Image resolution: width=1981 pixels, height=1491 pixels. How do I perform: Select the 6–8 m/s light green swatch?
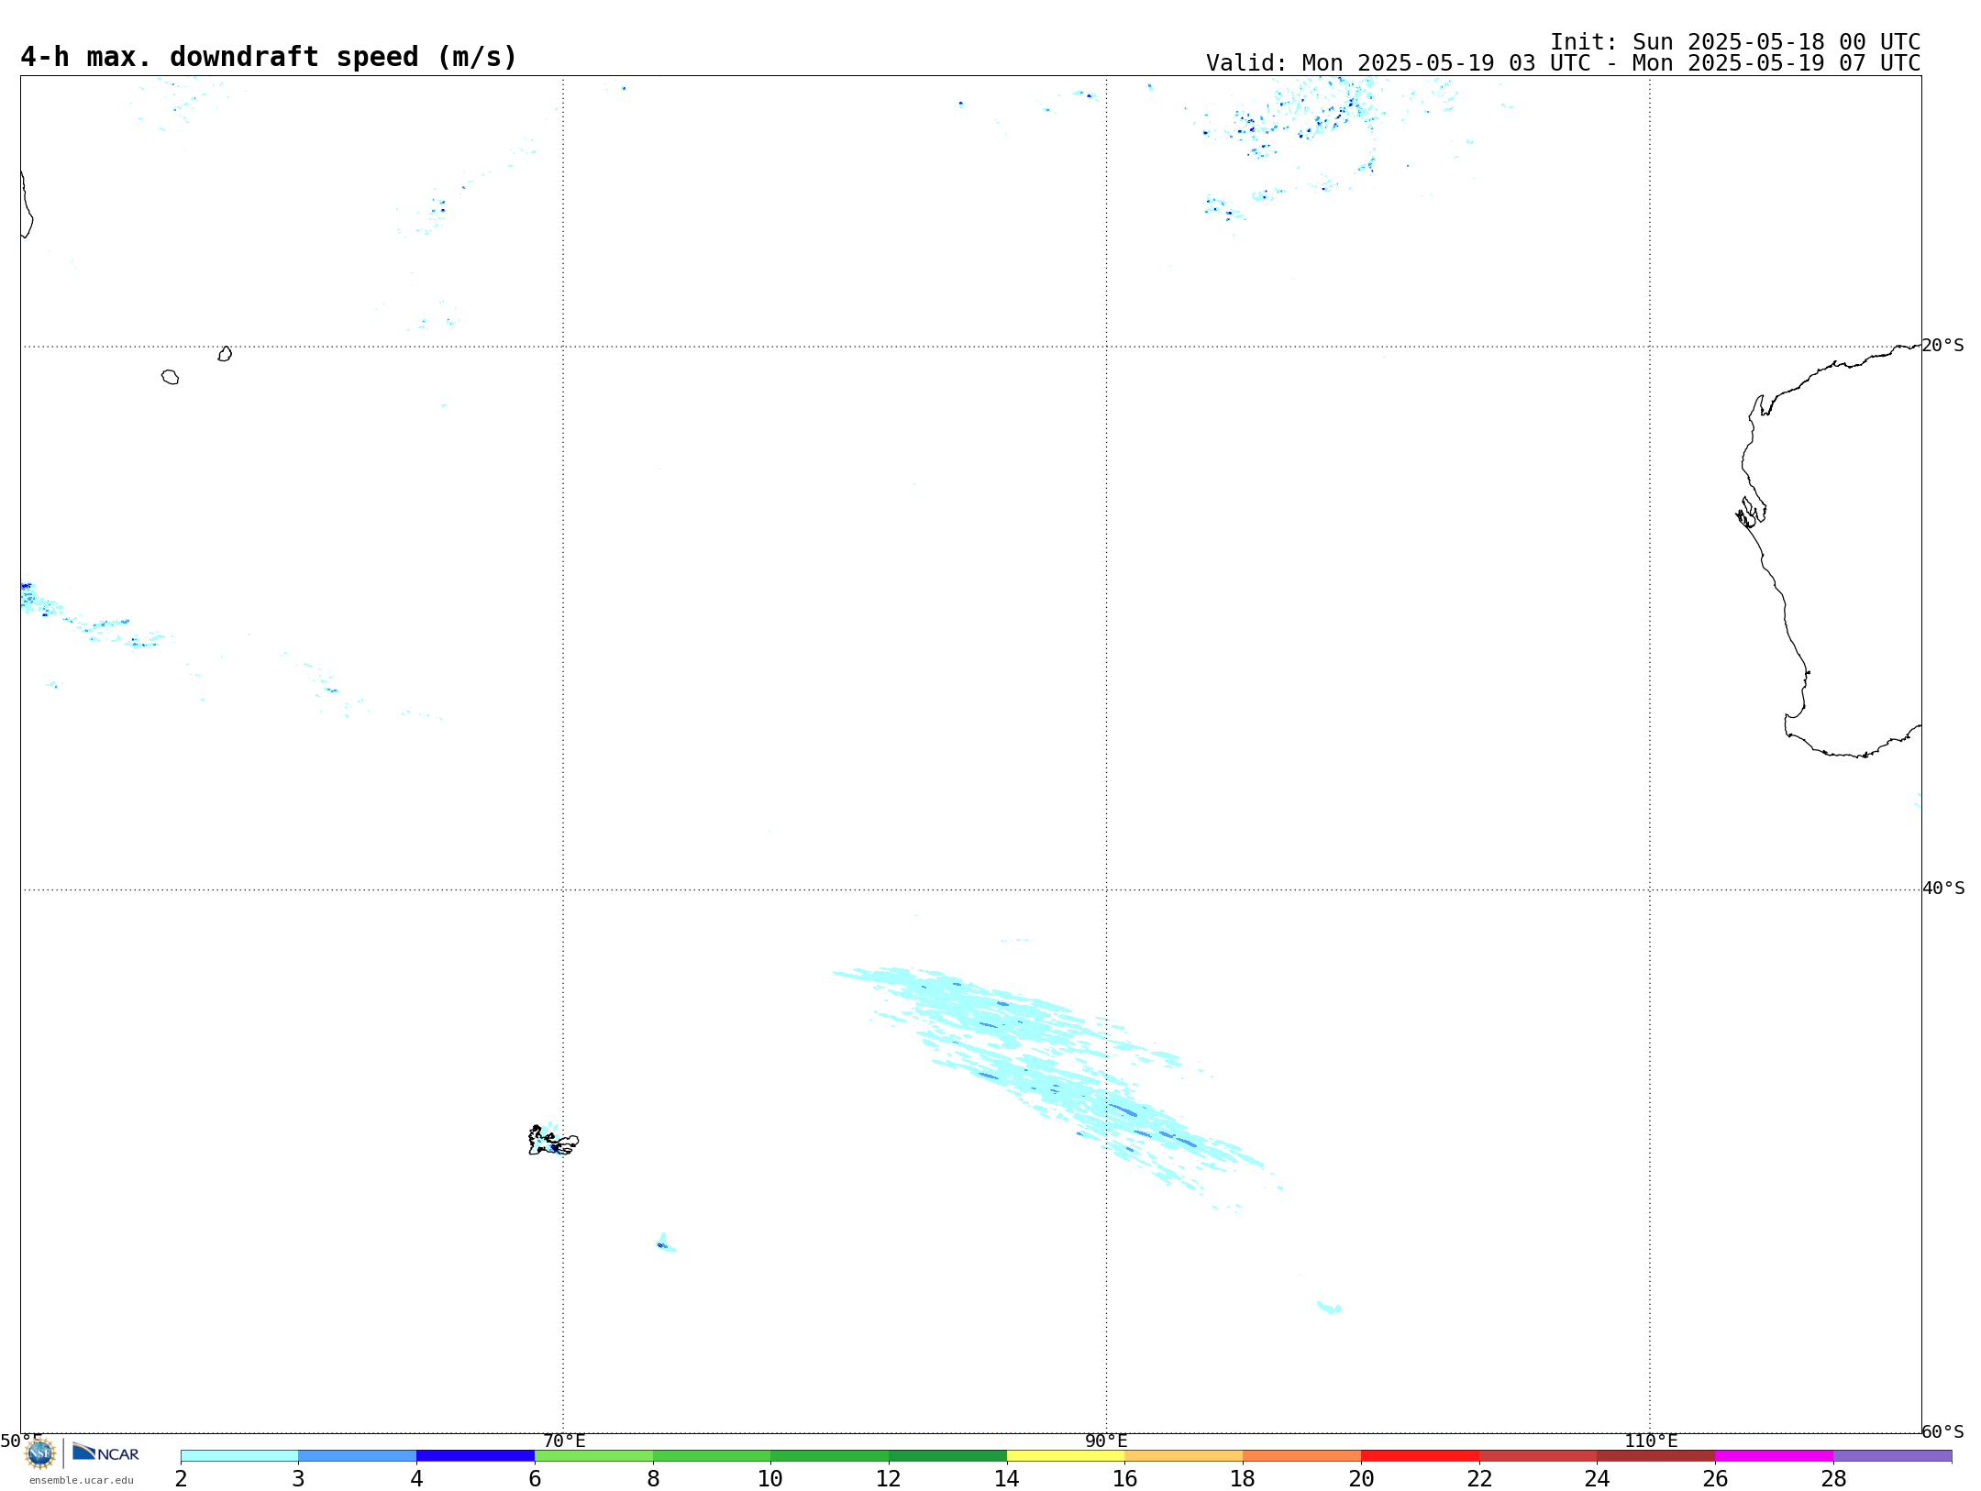[x=593, y=1455]
